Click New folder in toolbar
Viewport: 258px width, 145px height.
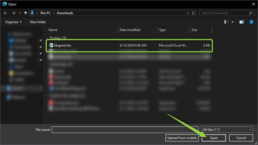[x=38, y=22]
